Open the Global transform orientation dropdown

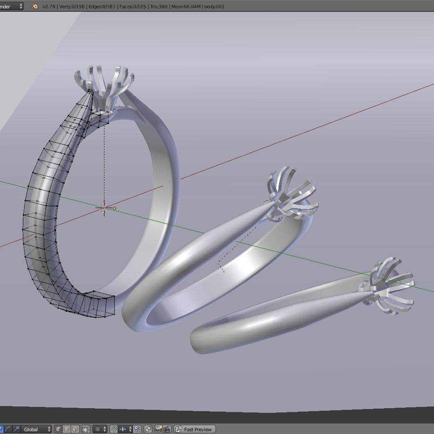point(36,429)
